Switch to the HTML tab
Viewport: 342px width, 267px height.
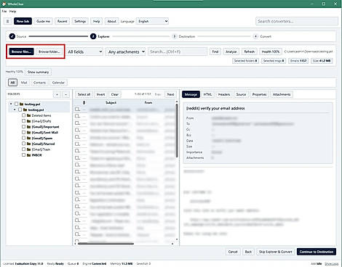[207, 94]
